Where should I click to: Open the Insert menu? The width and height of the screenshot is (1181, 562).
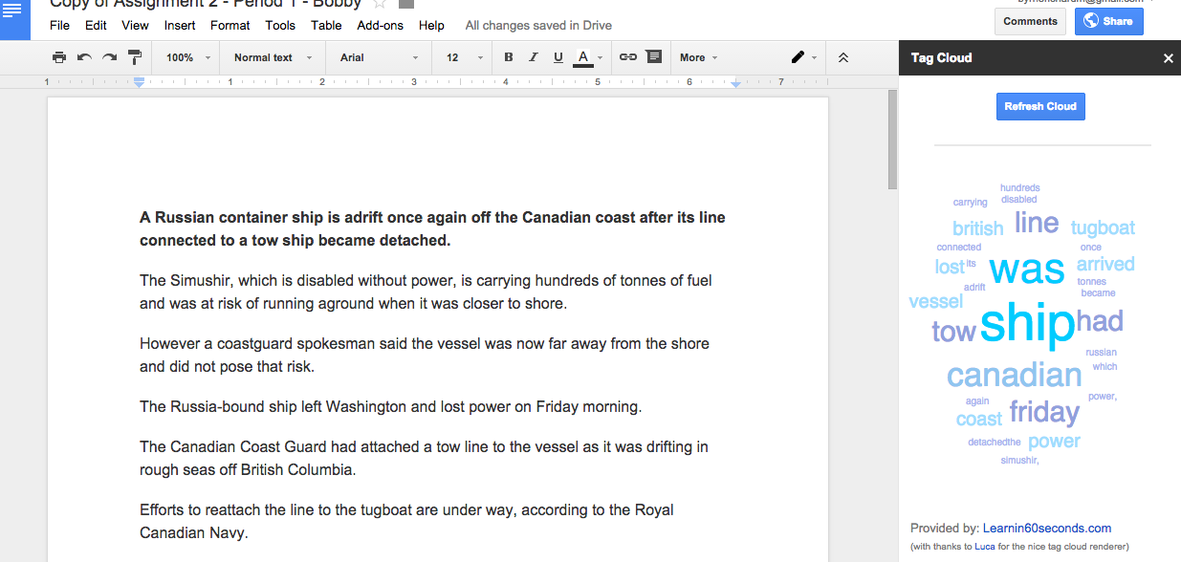180,26
